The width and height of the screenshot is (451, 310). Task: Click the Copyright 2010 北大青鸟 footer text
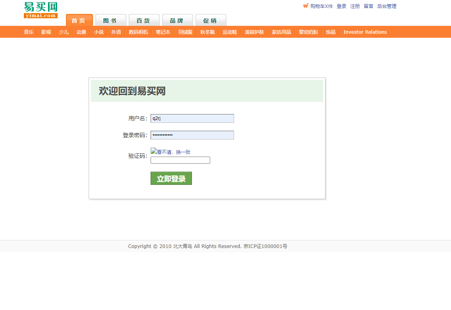tap(208, 246)
